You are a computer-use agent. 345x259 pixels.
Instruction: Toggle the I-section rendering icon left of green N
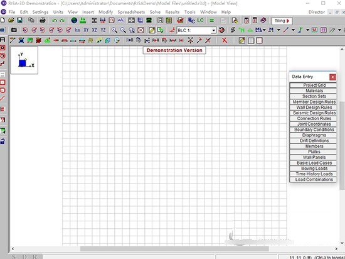[x=233, y=30]
